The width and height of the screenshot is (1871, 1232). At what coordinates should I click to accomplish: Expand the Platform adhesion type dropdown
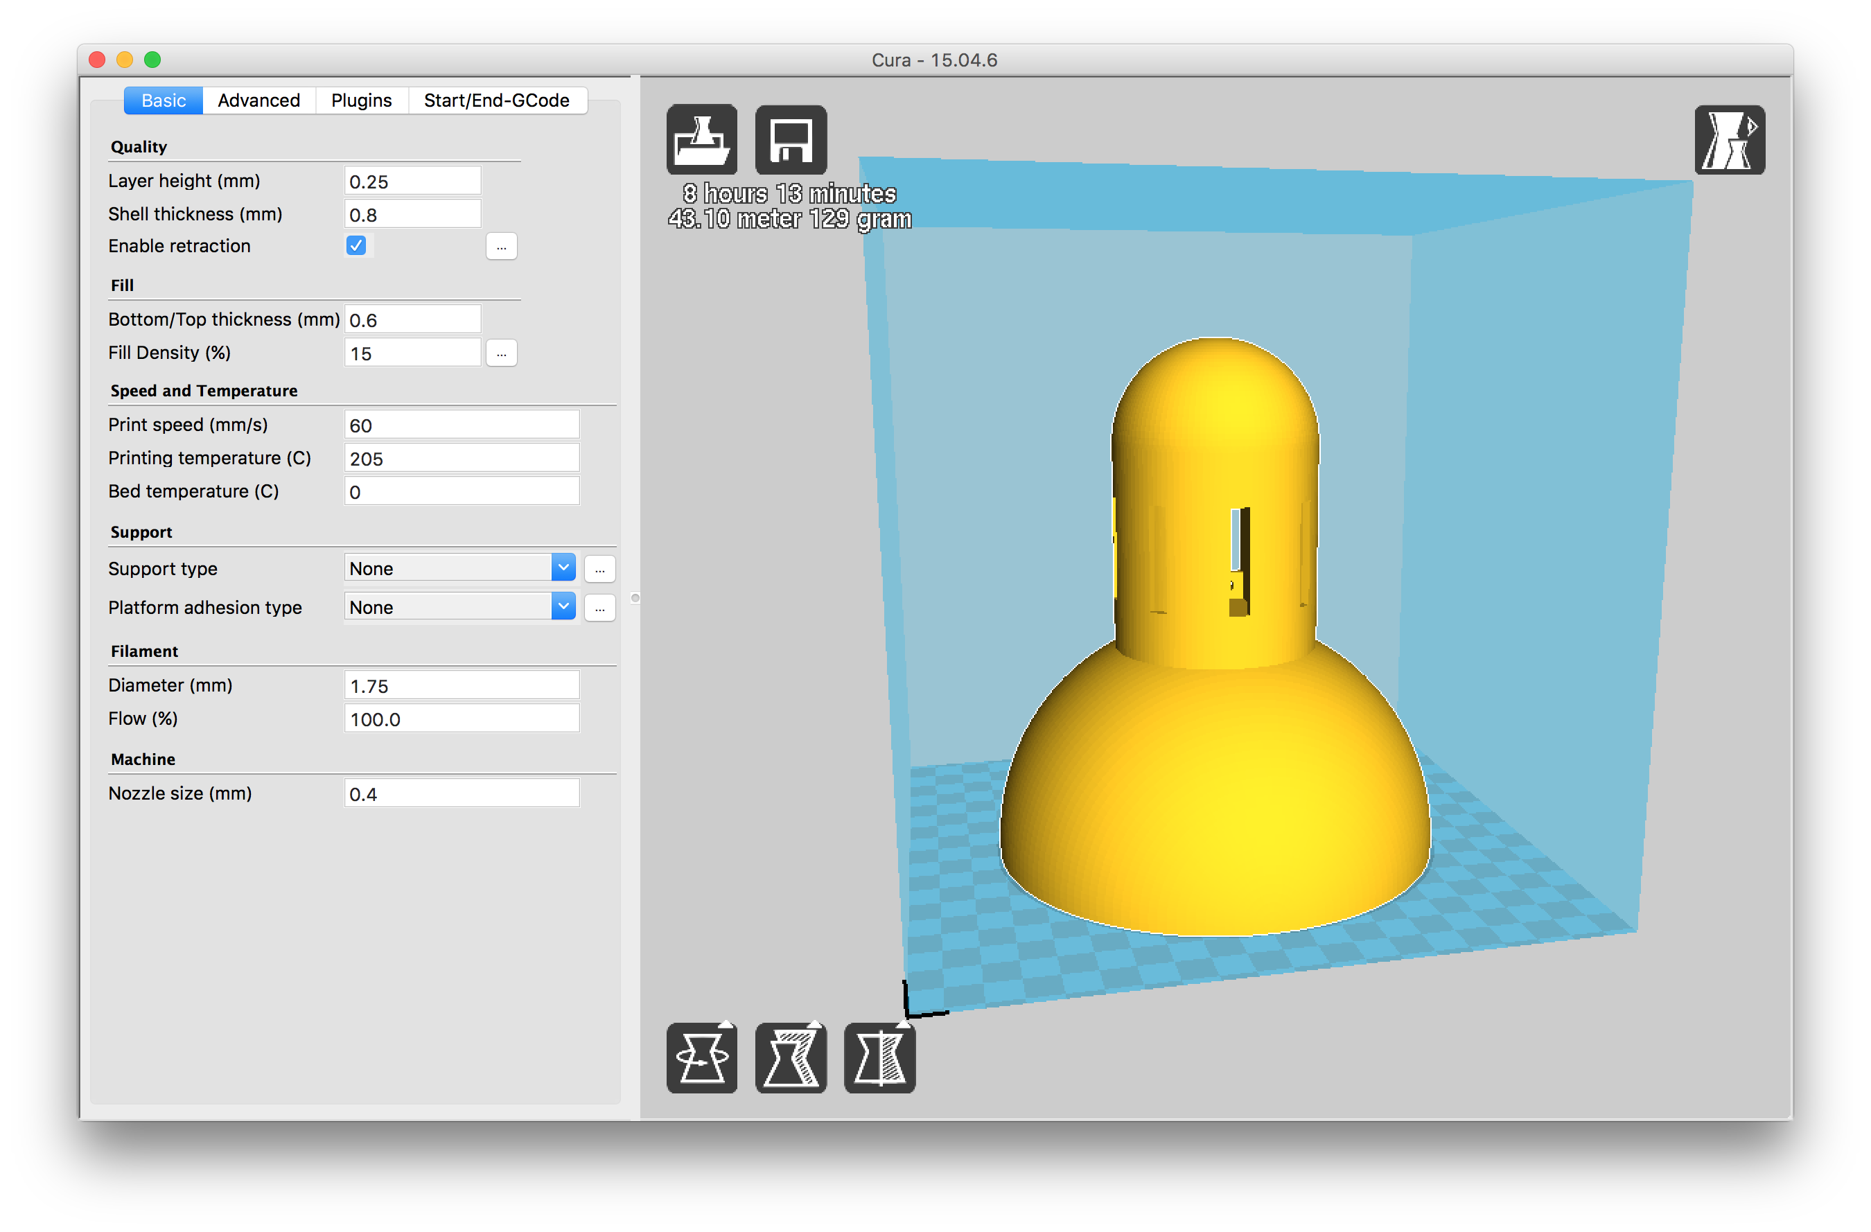(x=461, y=607)
